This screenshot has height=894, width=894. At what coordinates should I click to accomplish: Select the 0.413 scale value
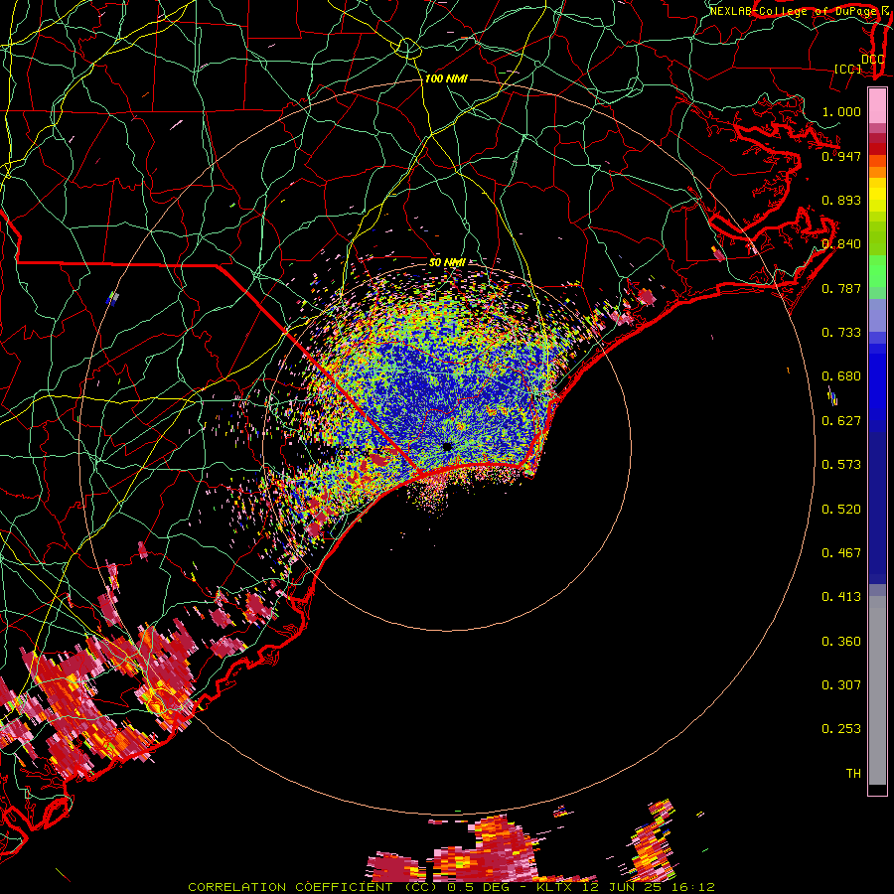(x=841, y=597)
